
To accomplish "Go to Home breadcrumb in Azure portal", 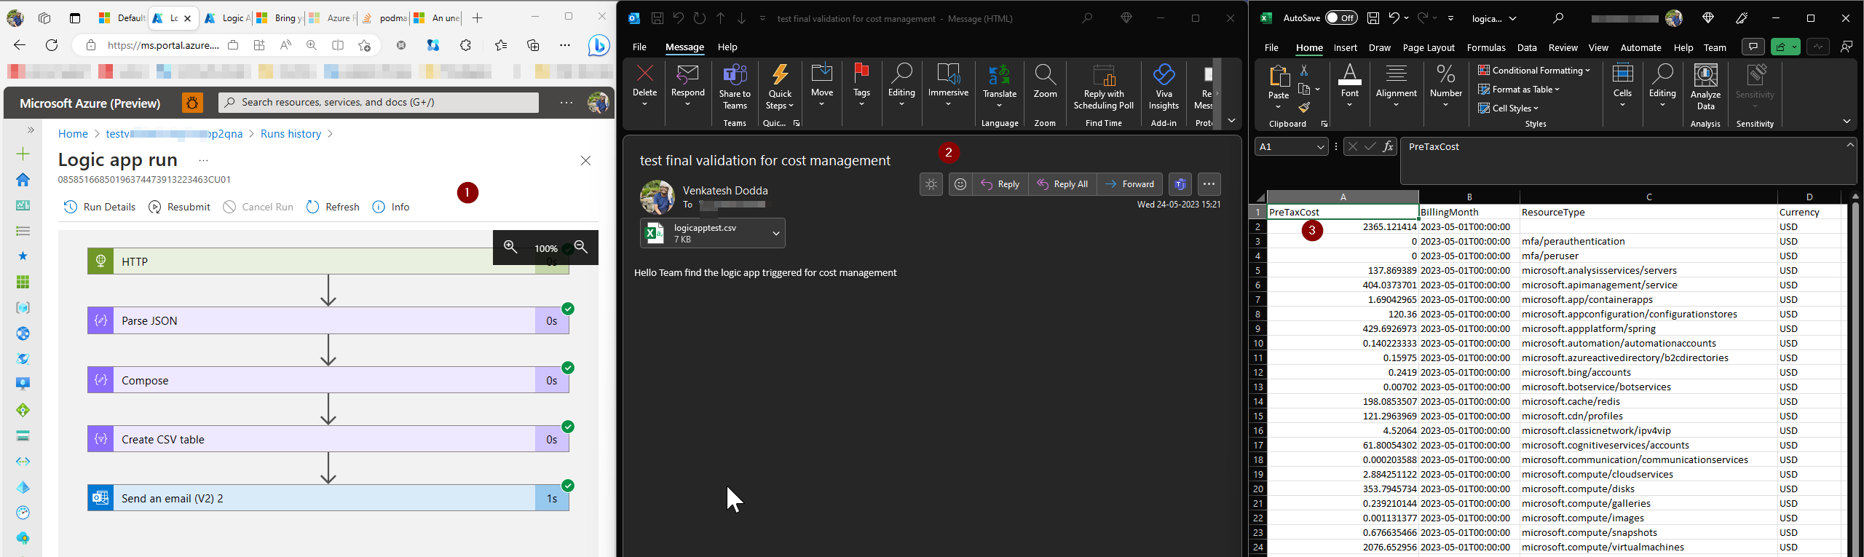I will coord(73,134).
